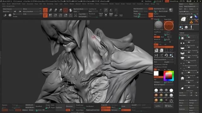Screen dimensions: 202x113
Task: Toggle the >Y< symmetry axis
Action: (x=161, y=45)
